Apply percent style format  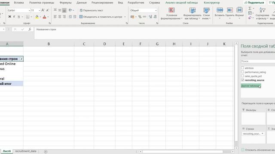click(x=140, y=17)
